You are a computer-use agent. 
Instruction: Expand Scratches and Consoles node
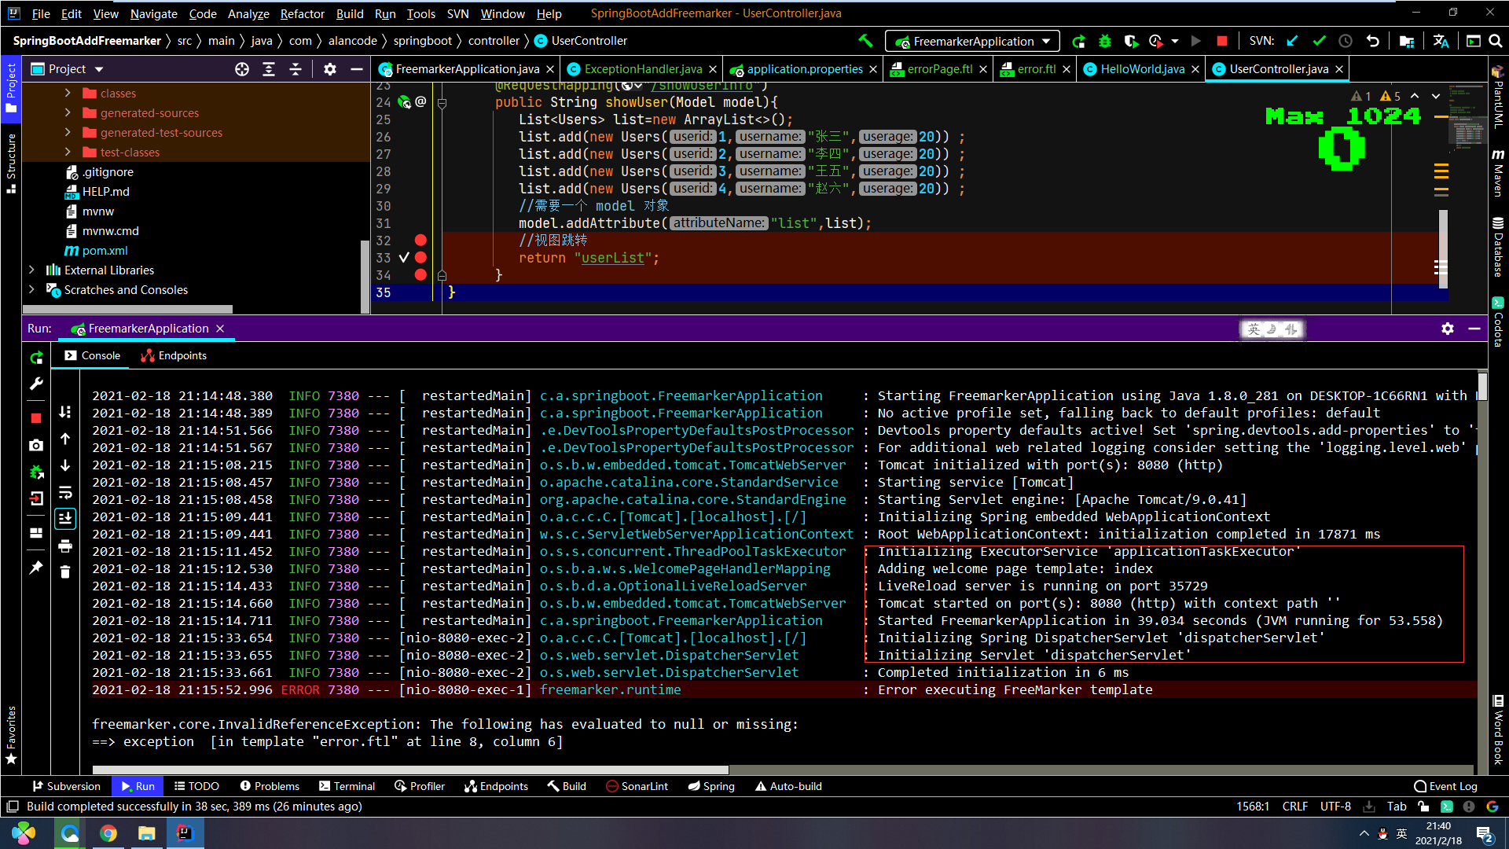[31, 289]
